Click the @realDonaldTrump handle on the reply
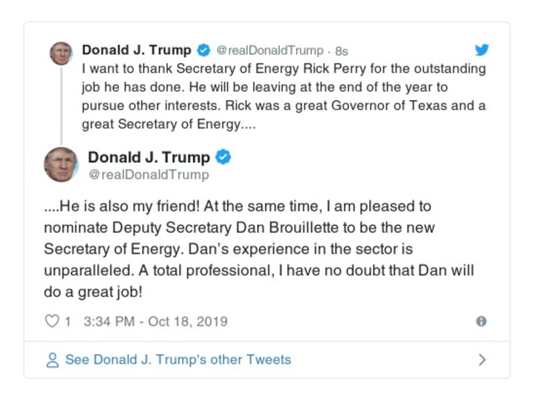Viewport: 534px width, 405px height. 148,175
